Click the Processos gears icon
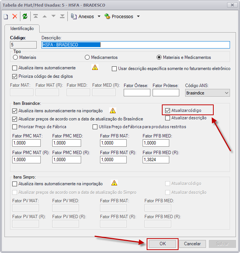The width and height of the screenshot is (240, 253). tap(107, 16)
